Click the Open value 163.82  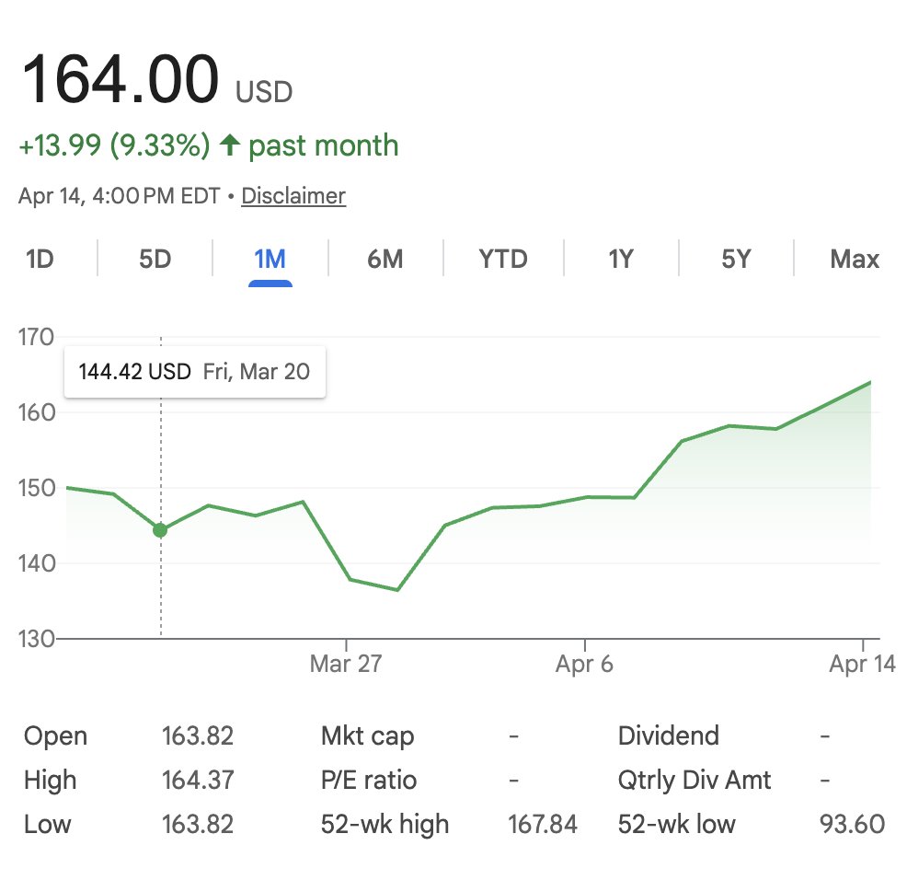pos(197,735)
